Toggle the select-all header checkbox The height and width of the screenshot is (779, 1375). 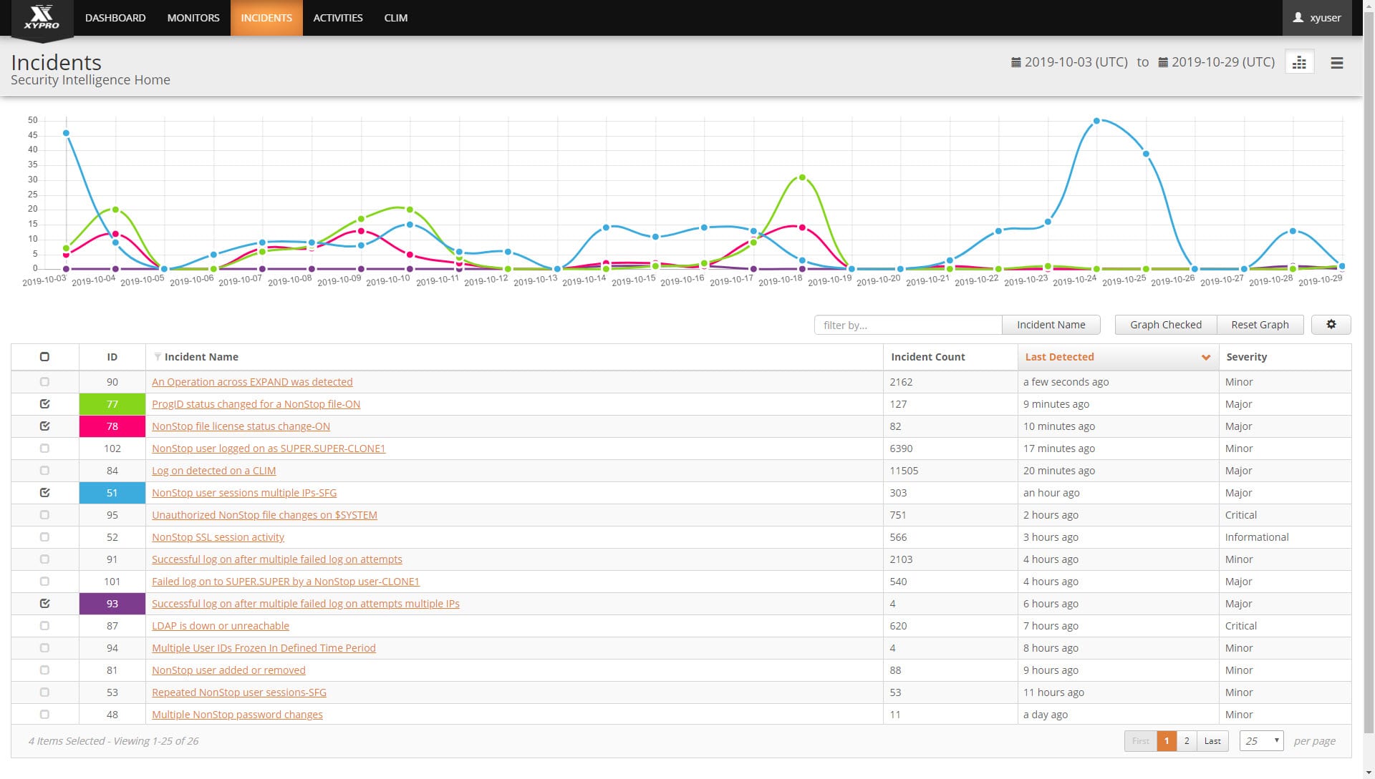pos(44,357)
